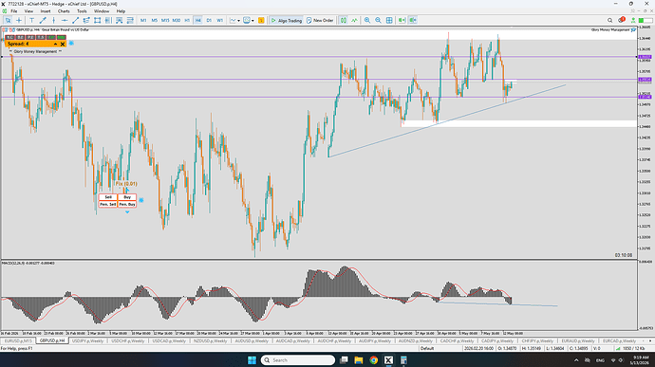This screenshot has height=367, width=655.
Task: Open the New Order dialog
Action: [320, 20]
